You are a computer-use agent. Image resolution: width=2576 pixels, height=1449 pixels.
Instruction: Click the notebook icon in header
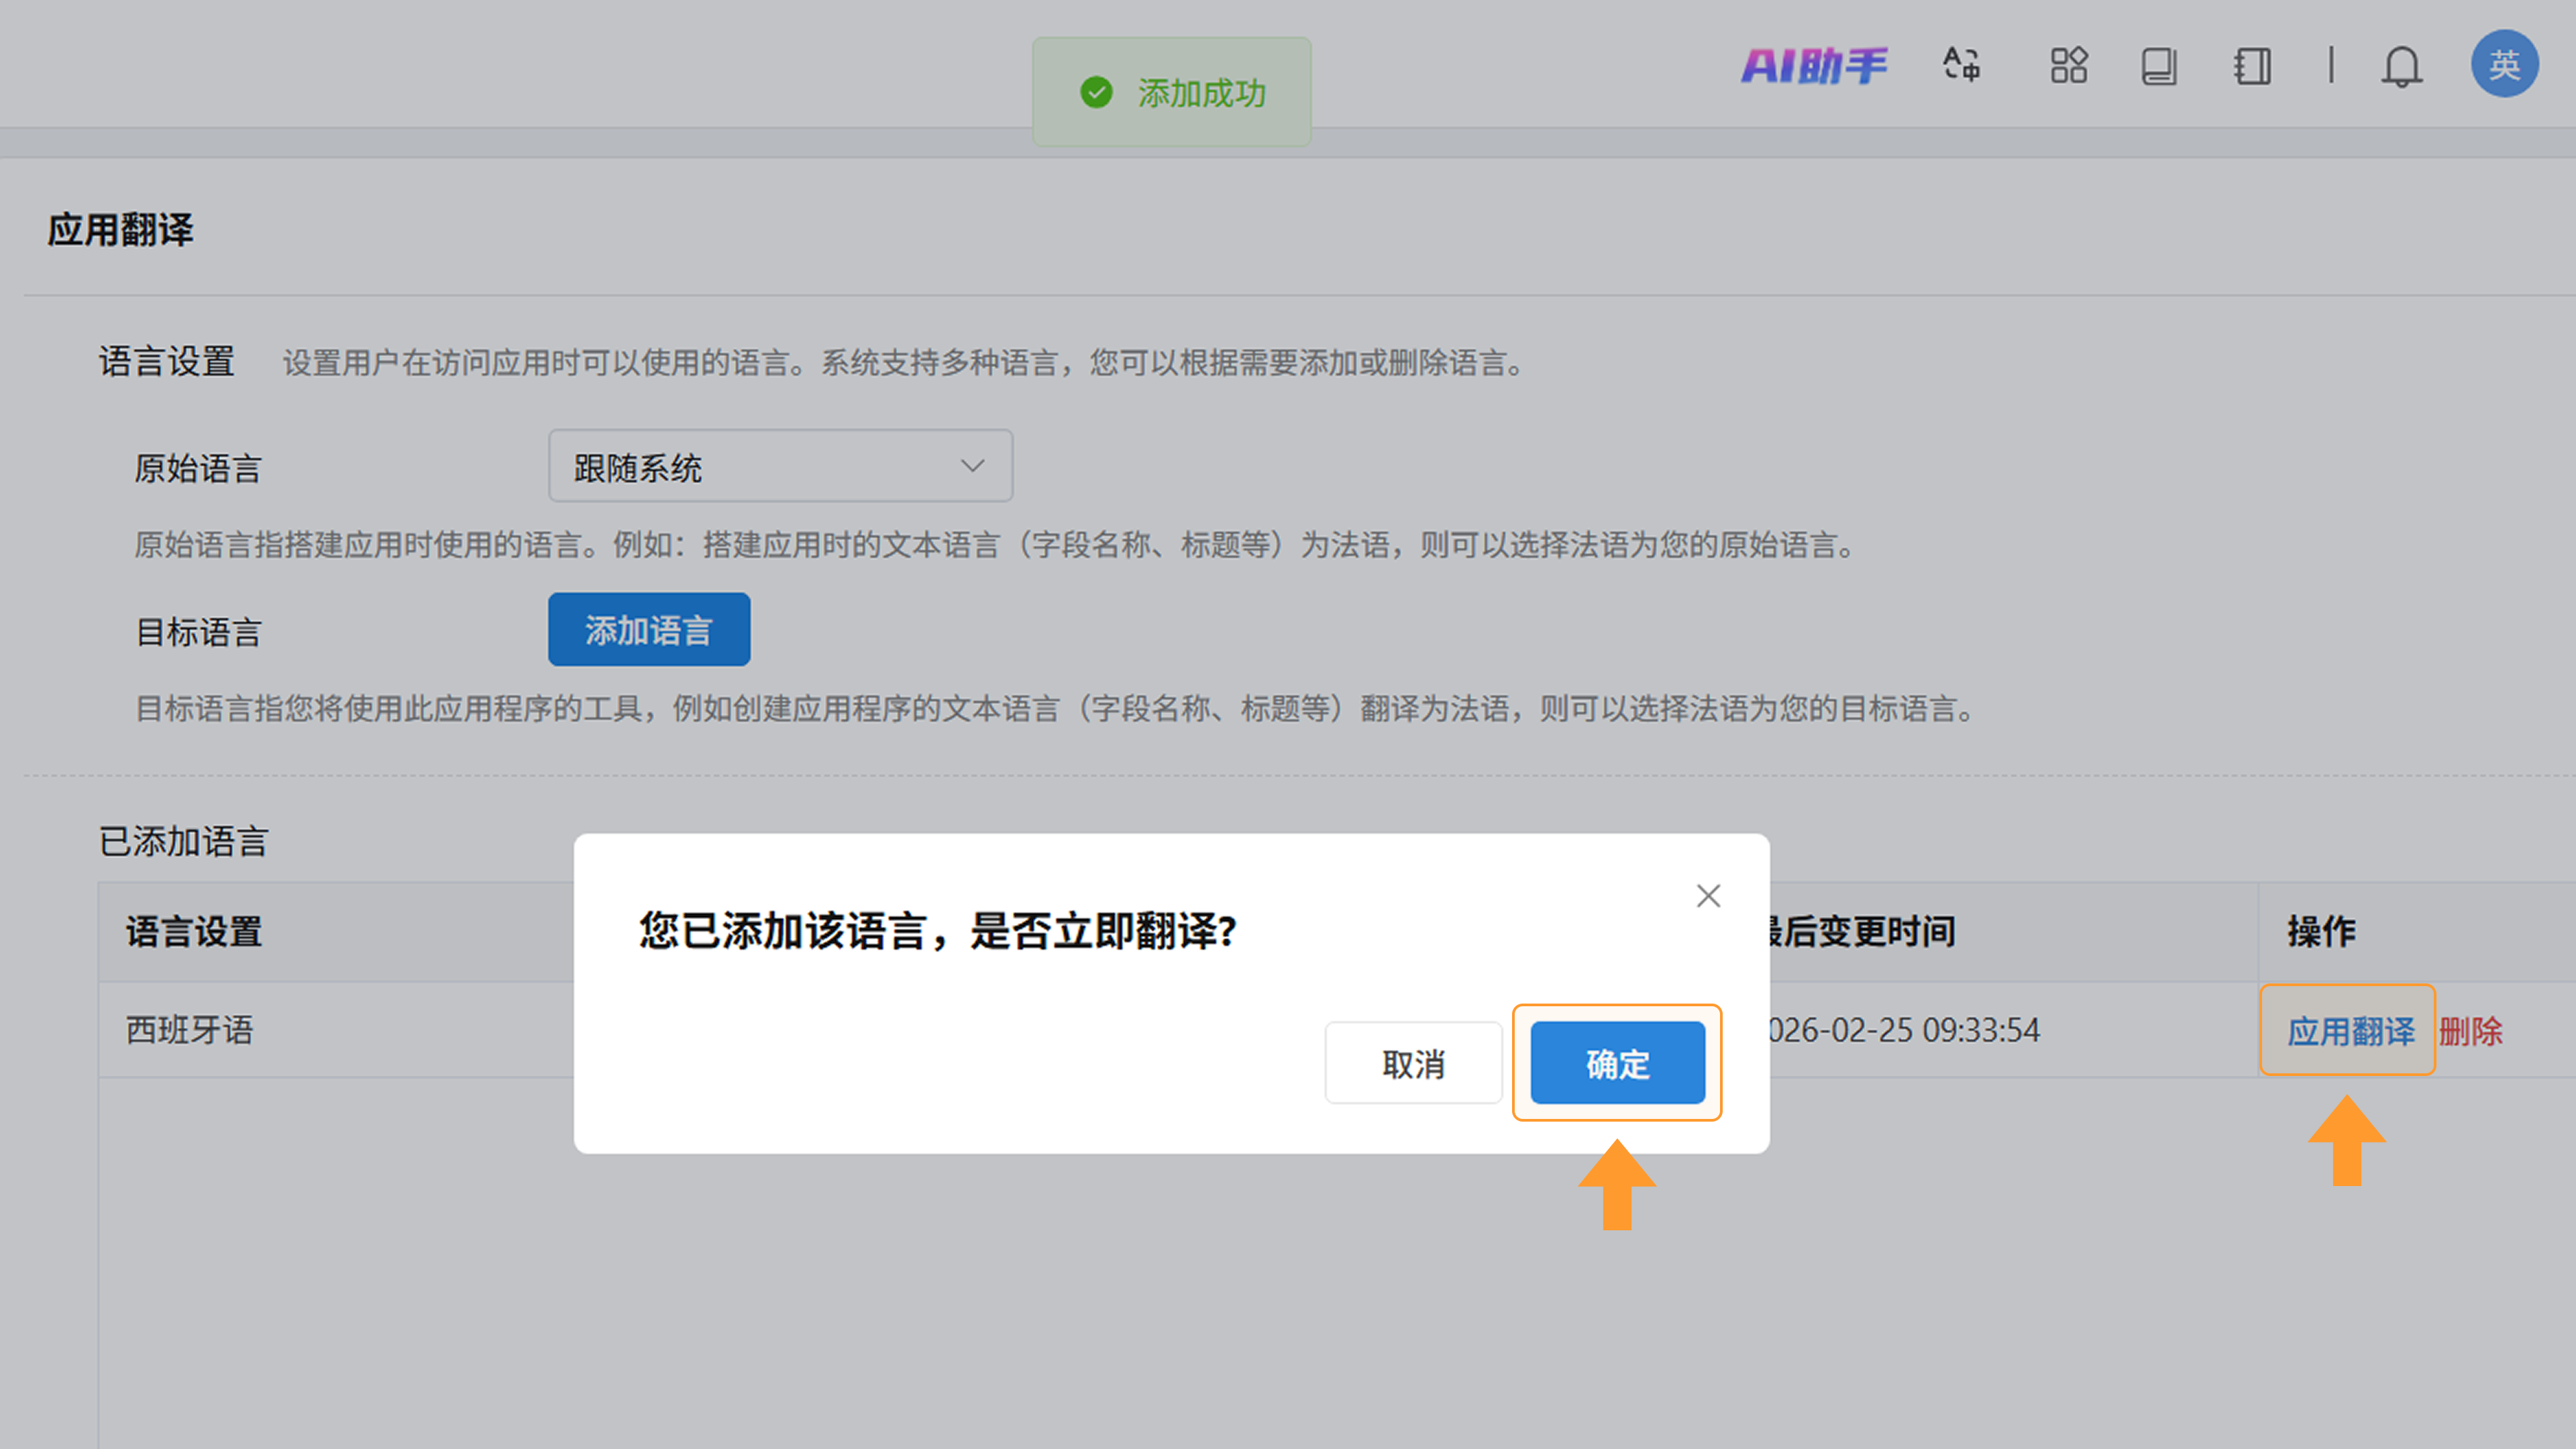point(2252,66)
